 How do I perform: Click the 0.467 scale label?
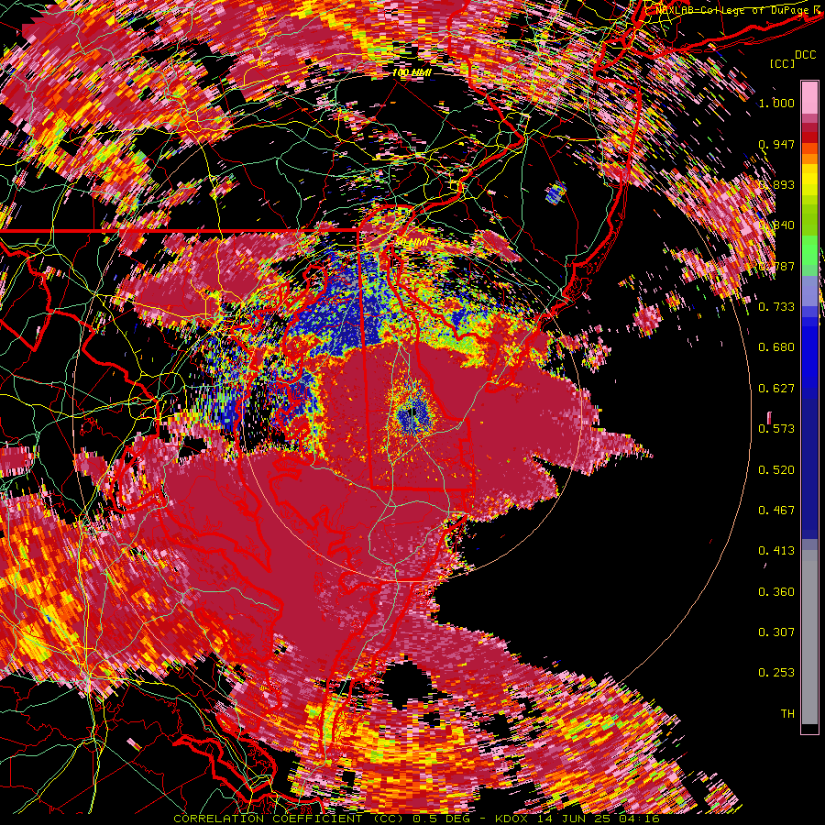point(776,511)
